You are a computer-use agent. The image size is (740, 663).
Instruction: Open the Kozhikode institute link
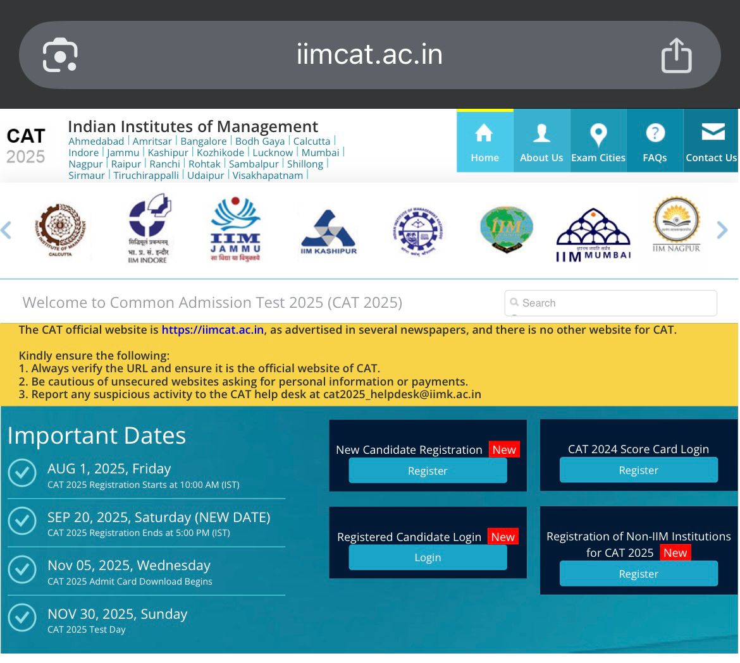[220, 152]
